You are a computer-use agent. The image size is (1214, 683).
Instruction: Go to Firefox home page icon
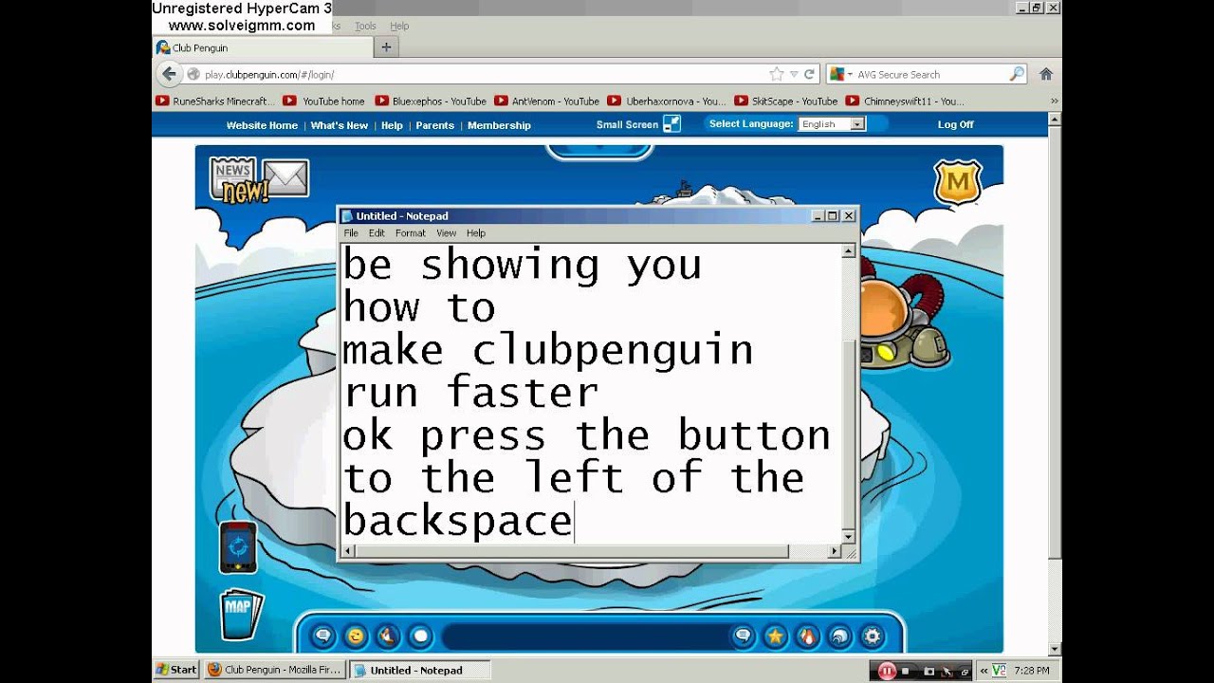[x=1046, y=74]
